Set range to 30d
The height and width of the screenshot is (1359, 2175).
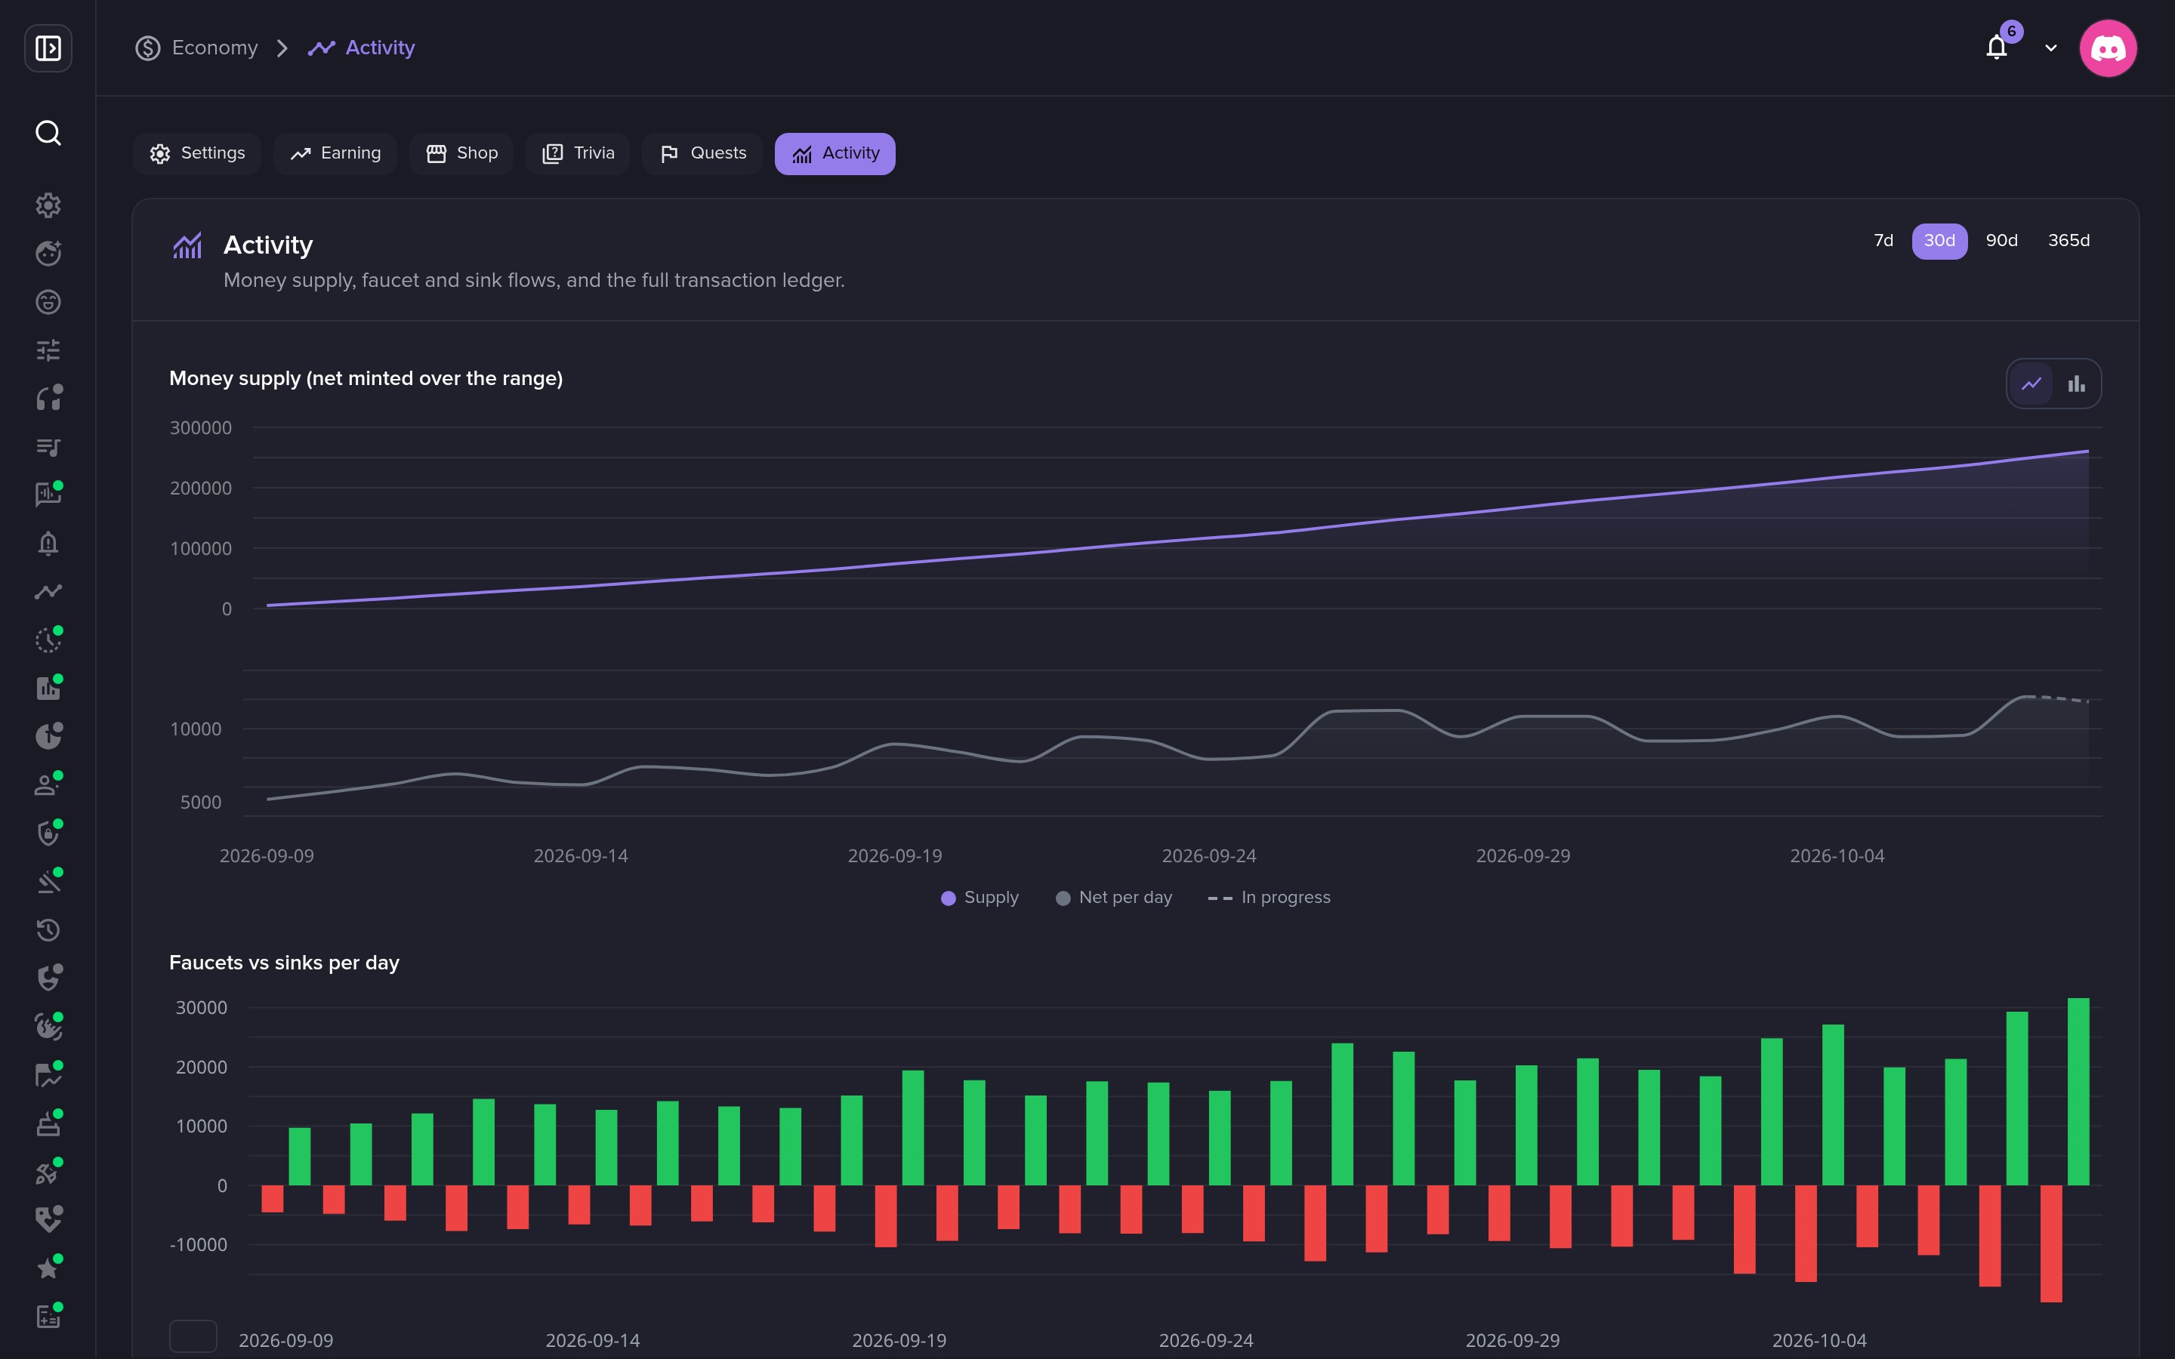(x=1939, y=240)
